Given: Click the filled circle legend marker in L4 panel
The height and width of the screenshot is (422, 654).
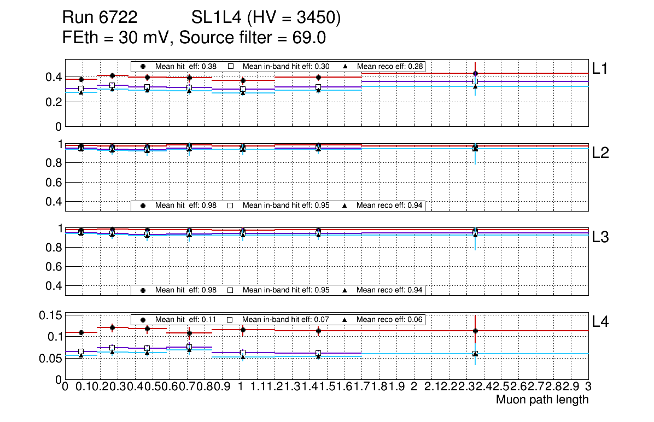Looking at the screenshot, I should click(x=143, y=319).
